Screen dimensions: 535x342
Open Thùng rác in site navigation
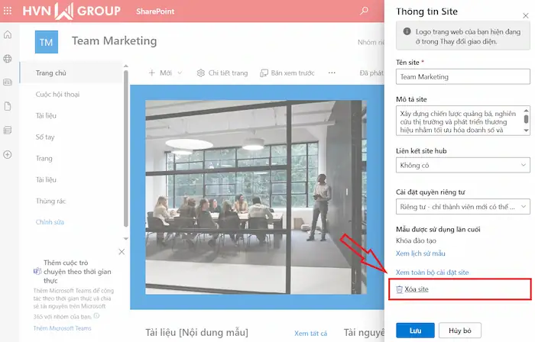50,201
